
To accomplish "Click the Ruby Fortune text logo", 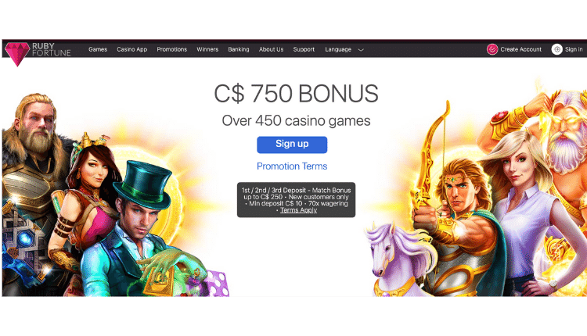I will pyautogui.click(x=52, y=49).
